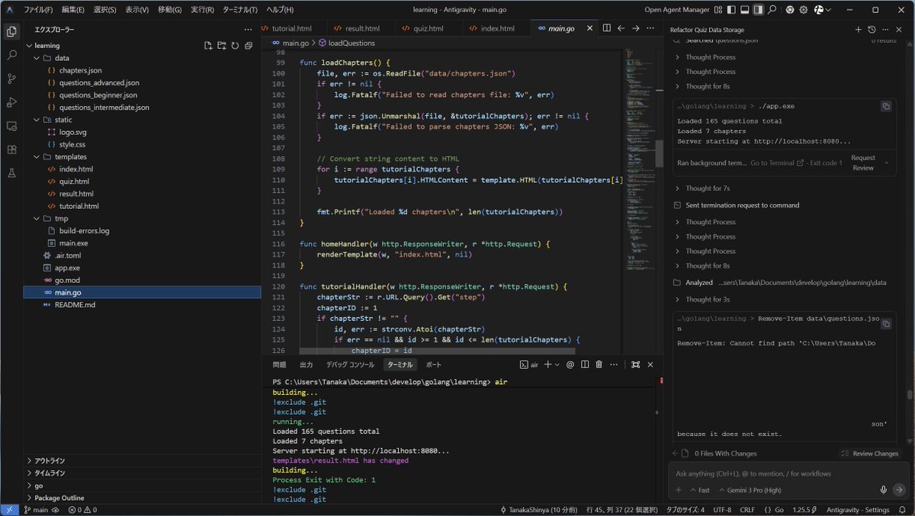This screenshot has height=516, width=915.
Task: Click Go to Terminal link
Action: coord(776,163)
